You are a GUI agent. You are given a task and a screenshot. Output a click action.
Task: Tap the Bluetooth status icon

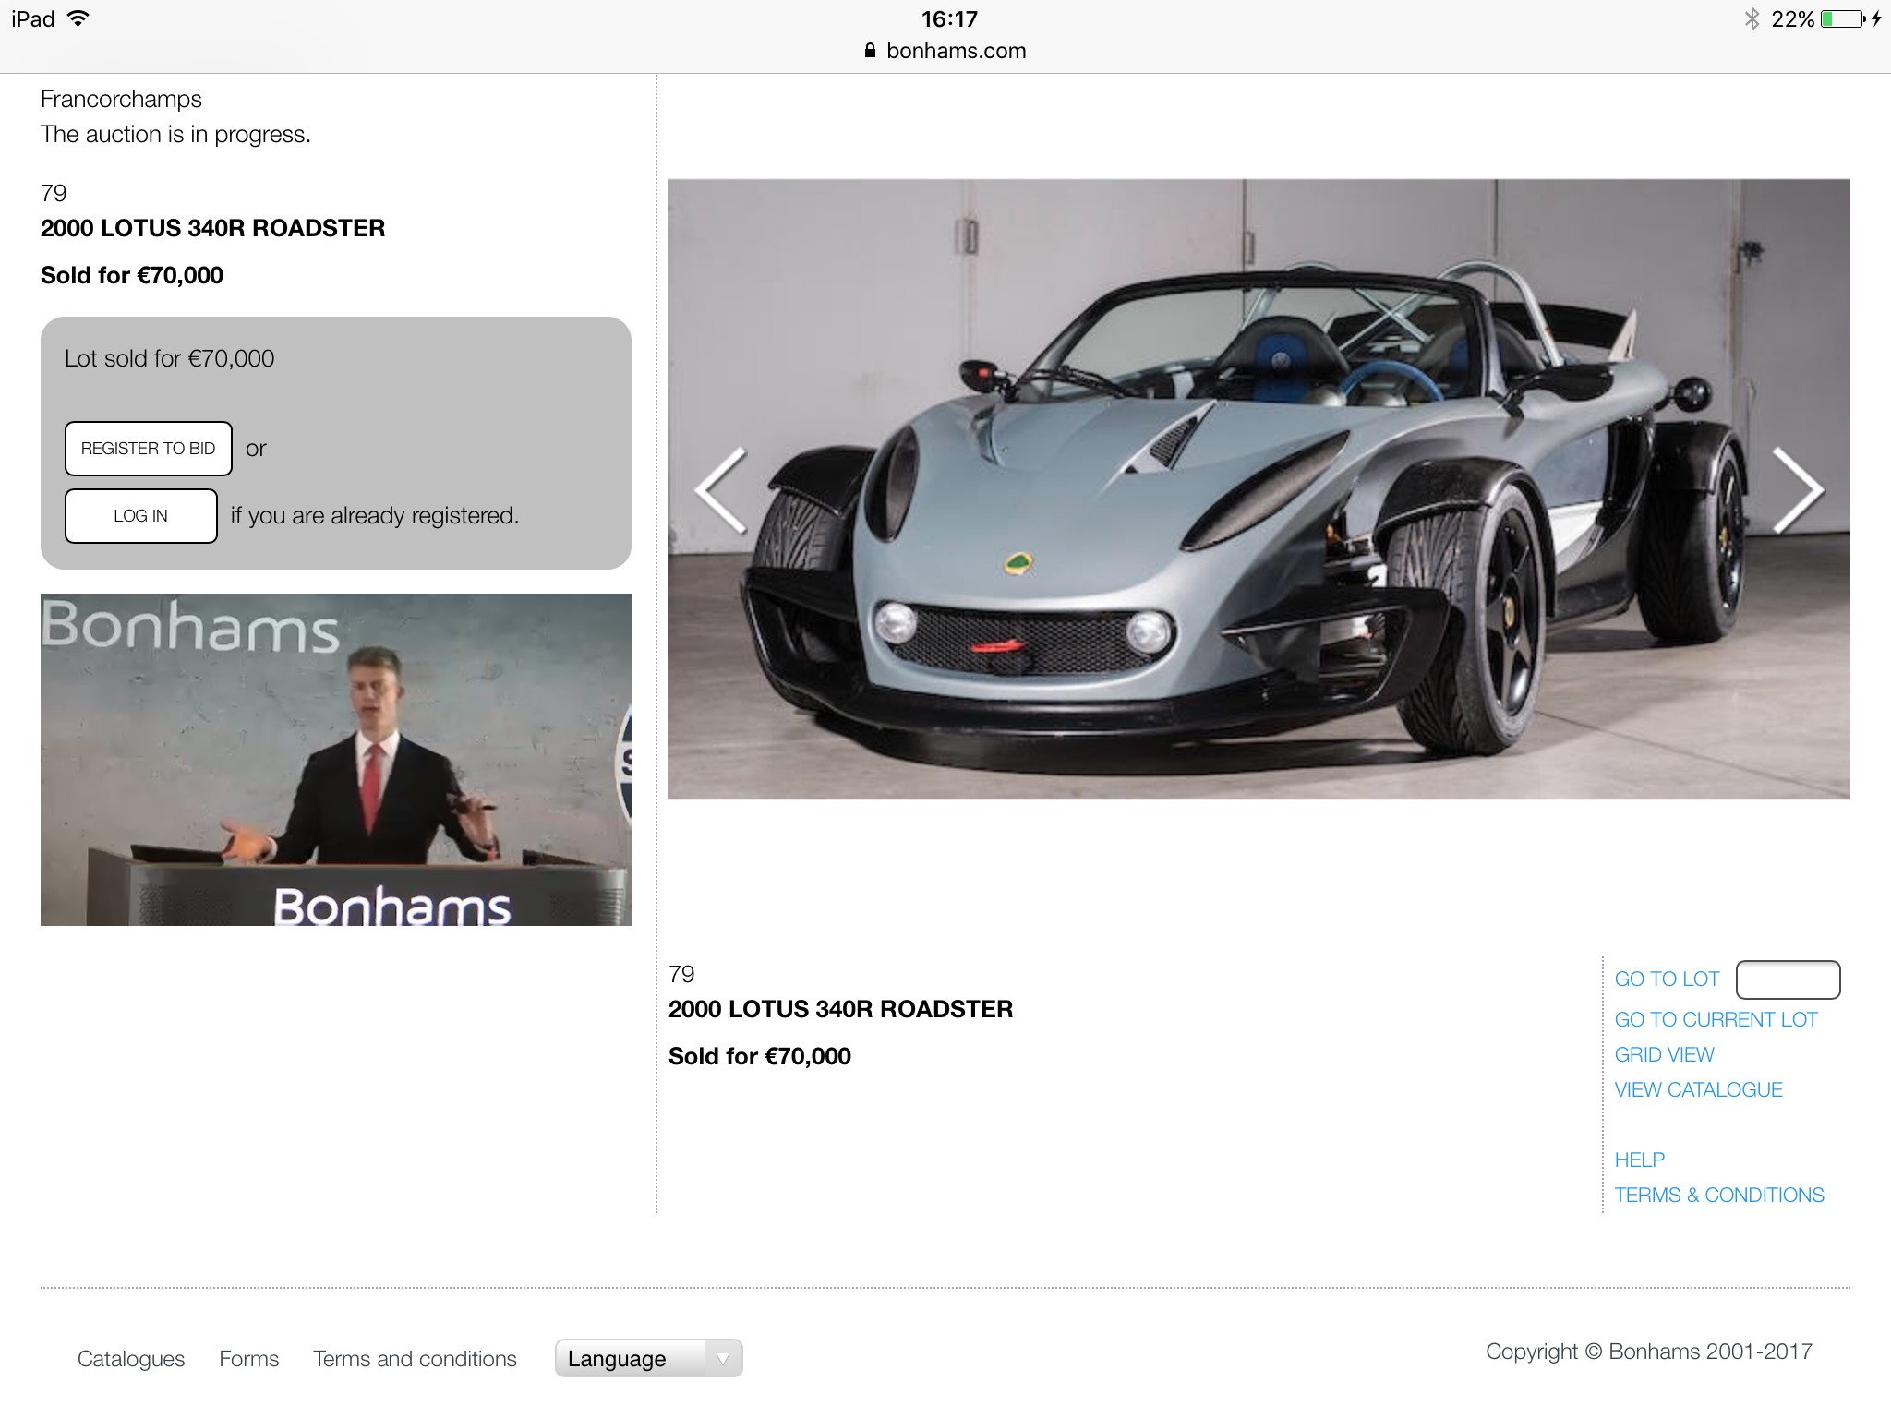click(1752, 18)
